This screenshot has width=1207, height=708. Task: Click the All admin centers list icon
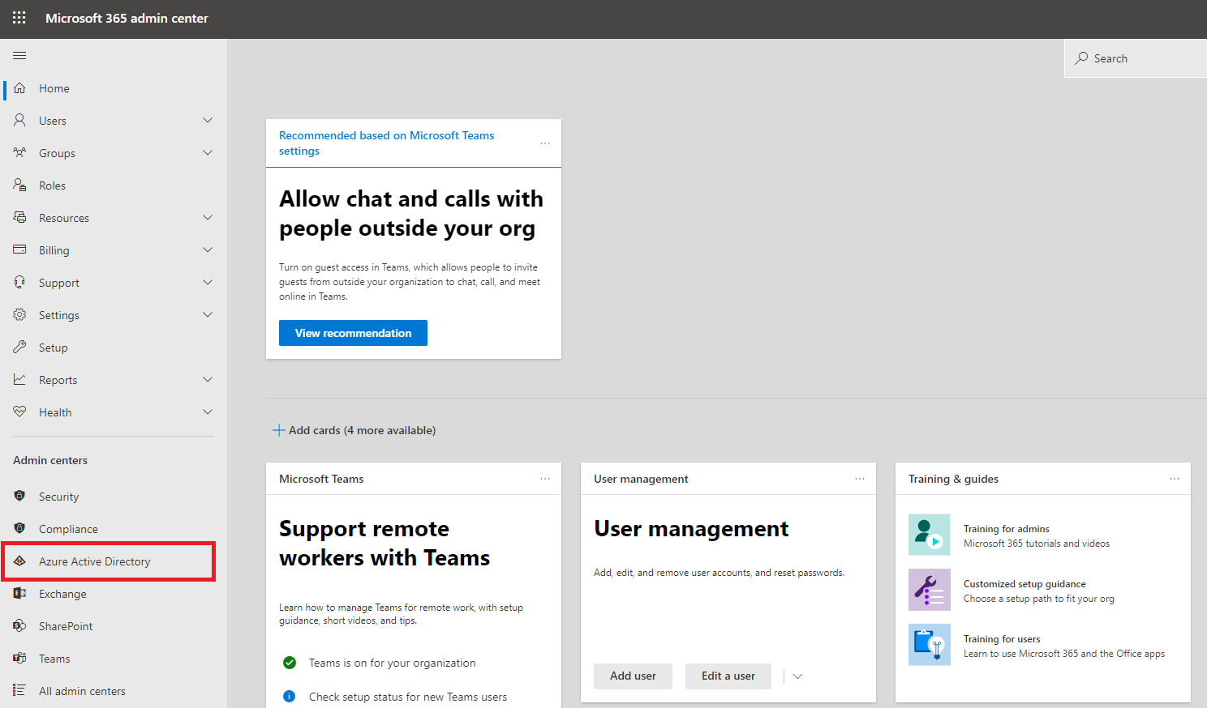coord(19,690)
